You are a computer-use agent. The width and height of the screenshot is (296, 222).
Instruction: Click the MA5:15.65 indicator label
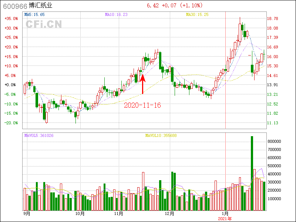click(x=34, y=14)
